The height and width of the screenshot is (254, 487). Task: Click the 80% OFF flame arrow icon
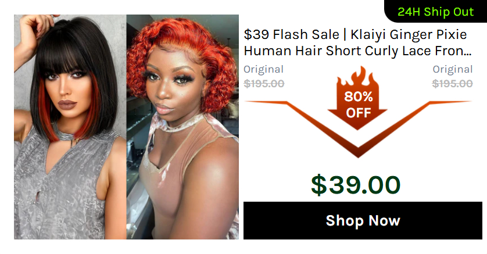tap(357, 98)
